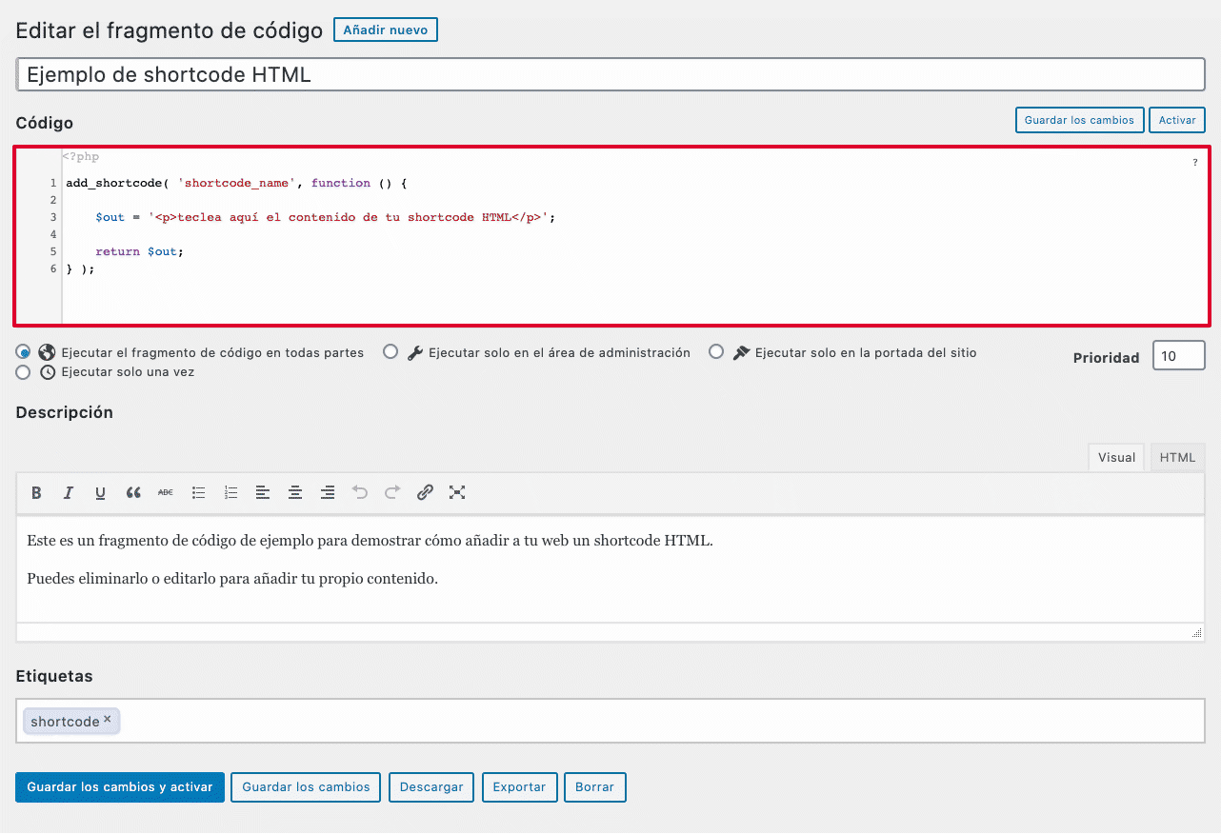Create a bulleted list

coord(198,492)
